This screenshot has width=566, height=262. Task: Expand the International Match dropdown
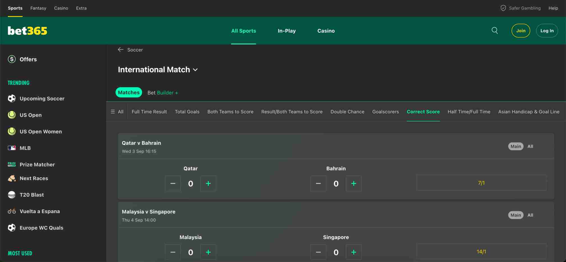[x=158, y=70]
